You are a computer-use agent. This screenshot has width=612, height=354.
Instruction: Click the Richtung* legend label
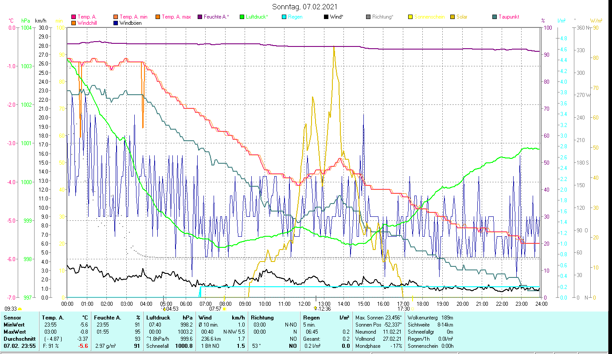tap(382, 17)
